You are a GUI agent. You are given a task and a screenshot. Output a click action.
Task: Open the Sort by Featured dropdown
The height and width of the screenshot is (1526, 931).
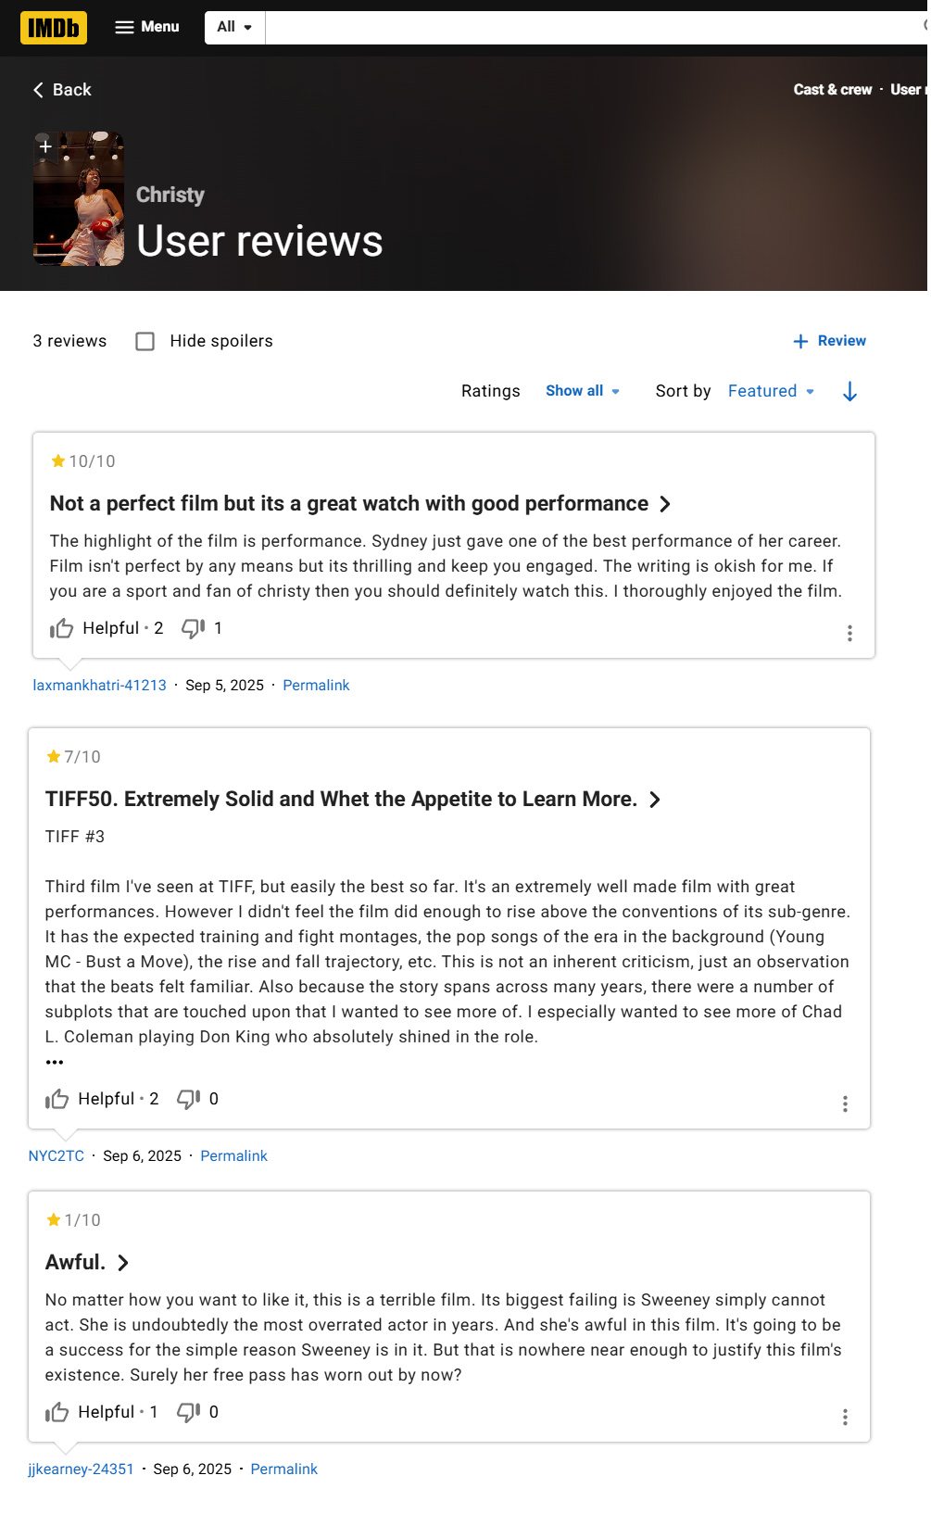coord(771,391)
